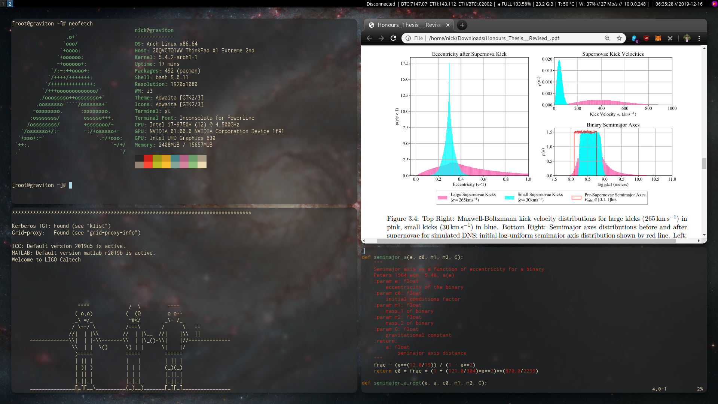This screenshot has width=718, height=404.
Task: Open the zoom magnifier in address bar
Action: pyautogui.click(x=607, y=38)
